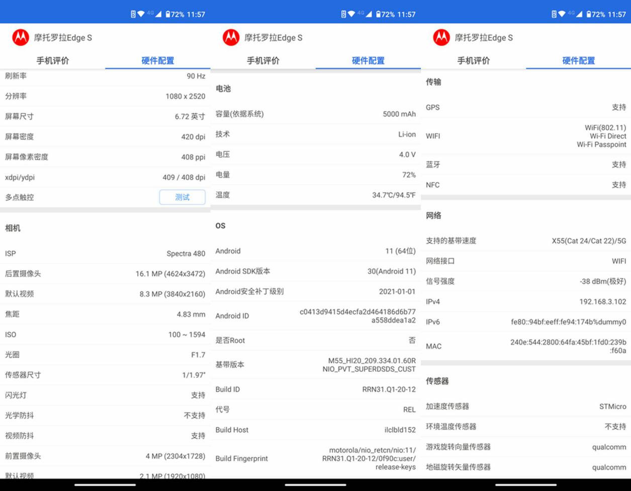Select the Build Host ilclbld152 row
631x491 pixels.
[x=316, y=430]
